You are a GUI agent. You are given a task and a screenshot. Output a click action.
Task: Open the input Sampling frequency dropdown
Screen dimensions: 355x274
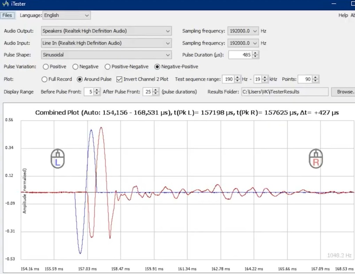(243, 43)
